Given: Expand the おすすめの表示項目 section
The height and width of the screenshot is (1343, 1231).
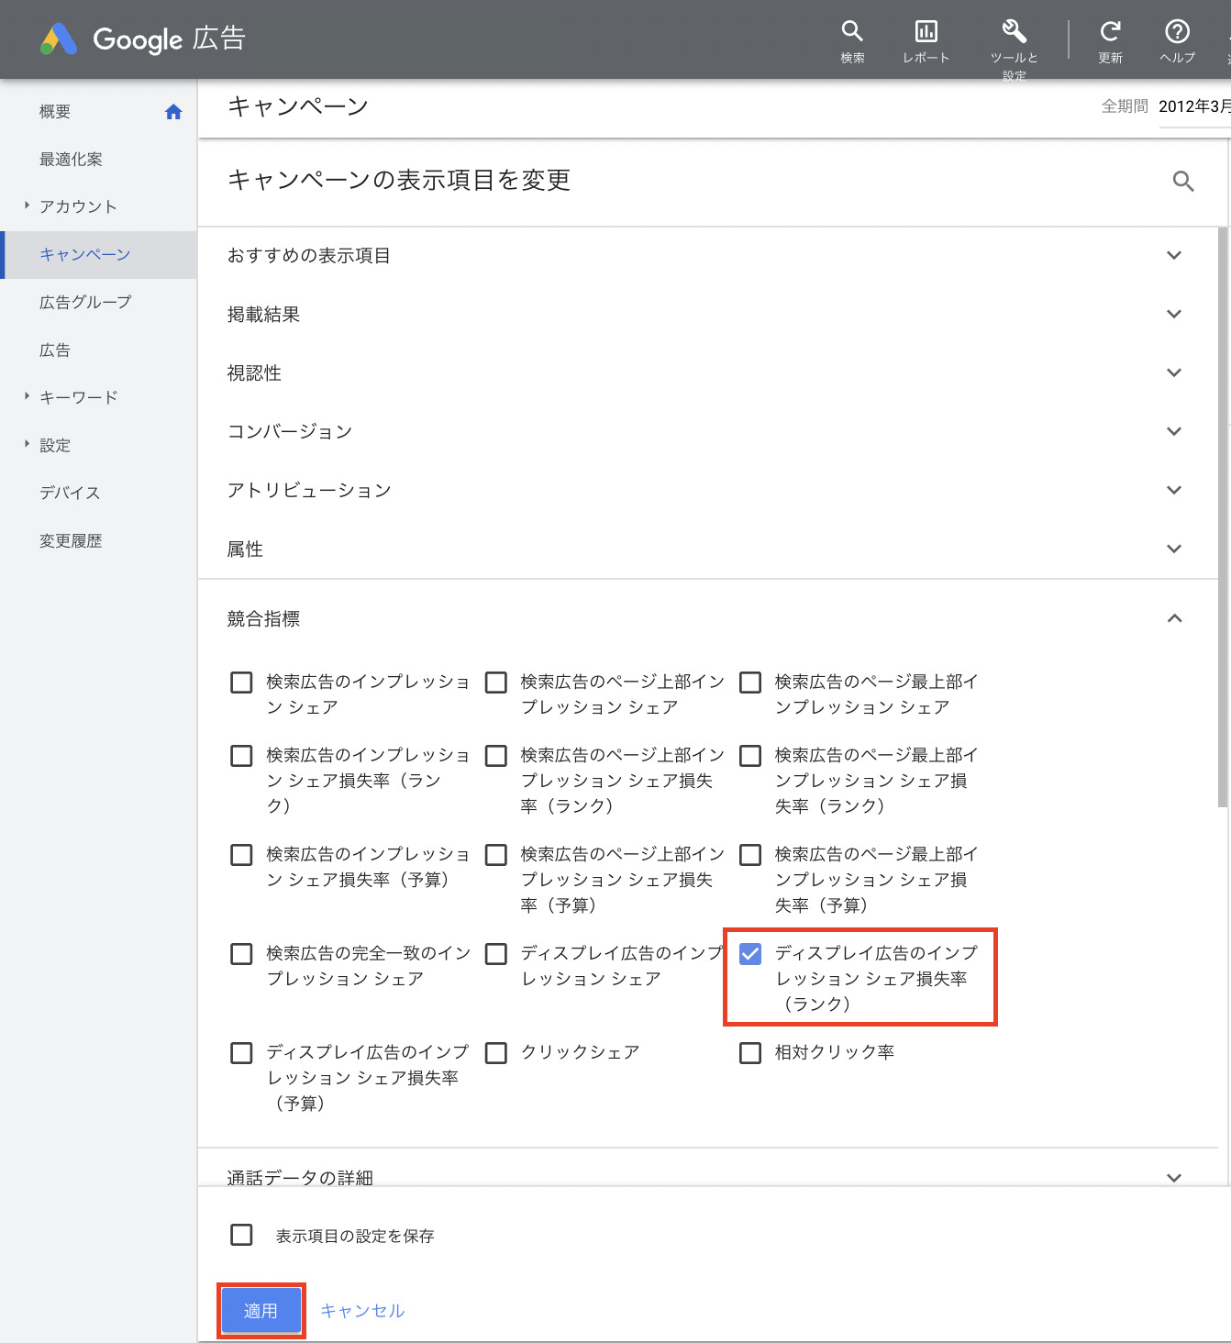Looking at the screenshot, I should 1173,256.
